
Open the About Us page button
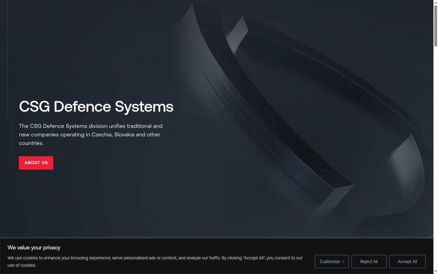(x=36, y=163)
